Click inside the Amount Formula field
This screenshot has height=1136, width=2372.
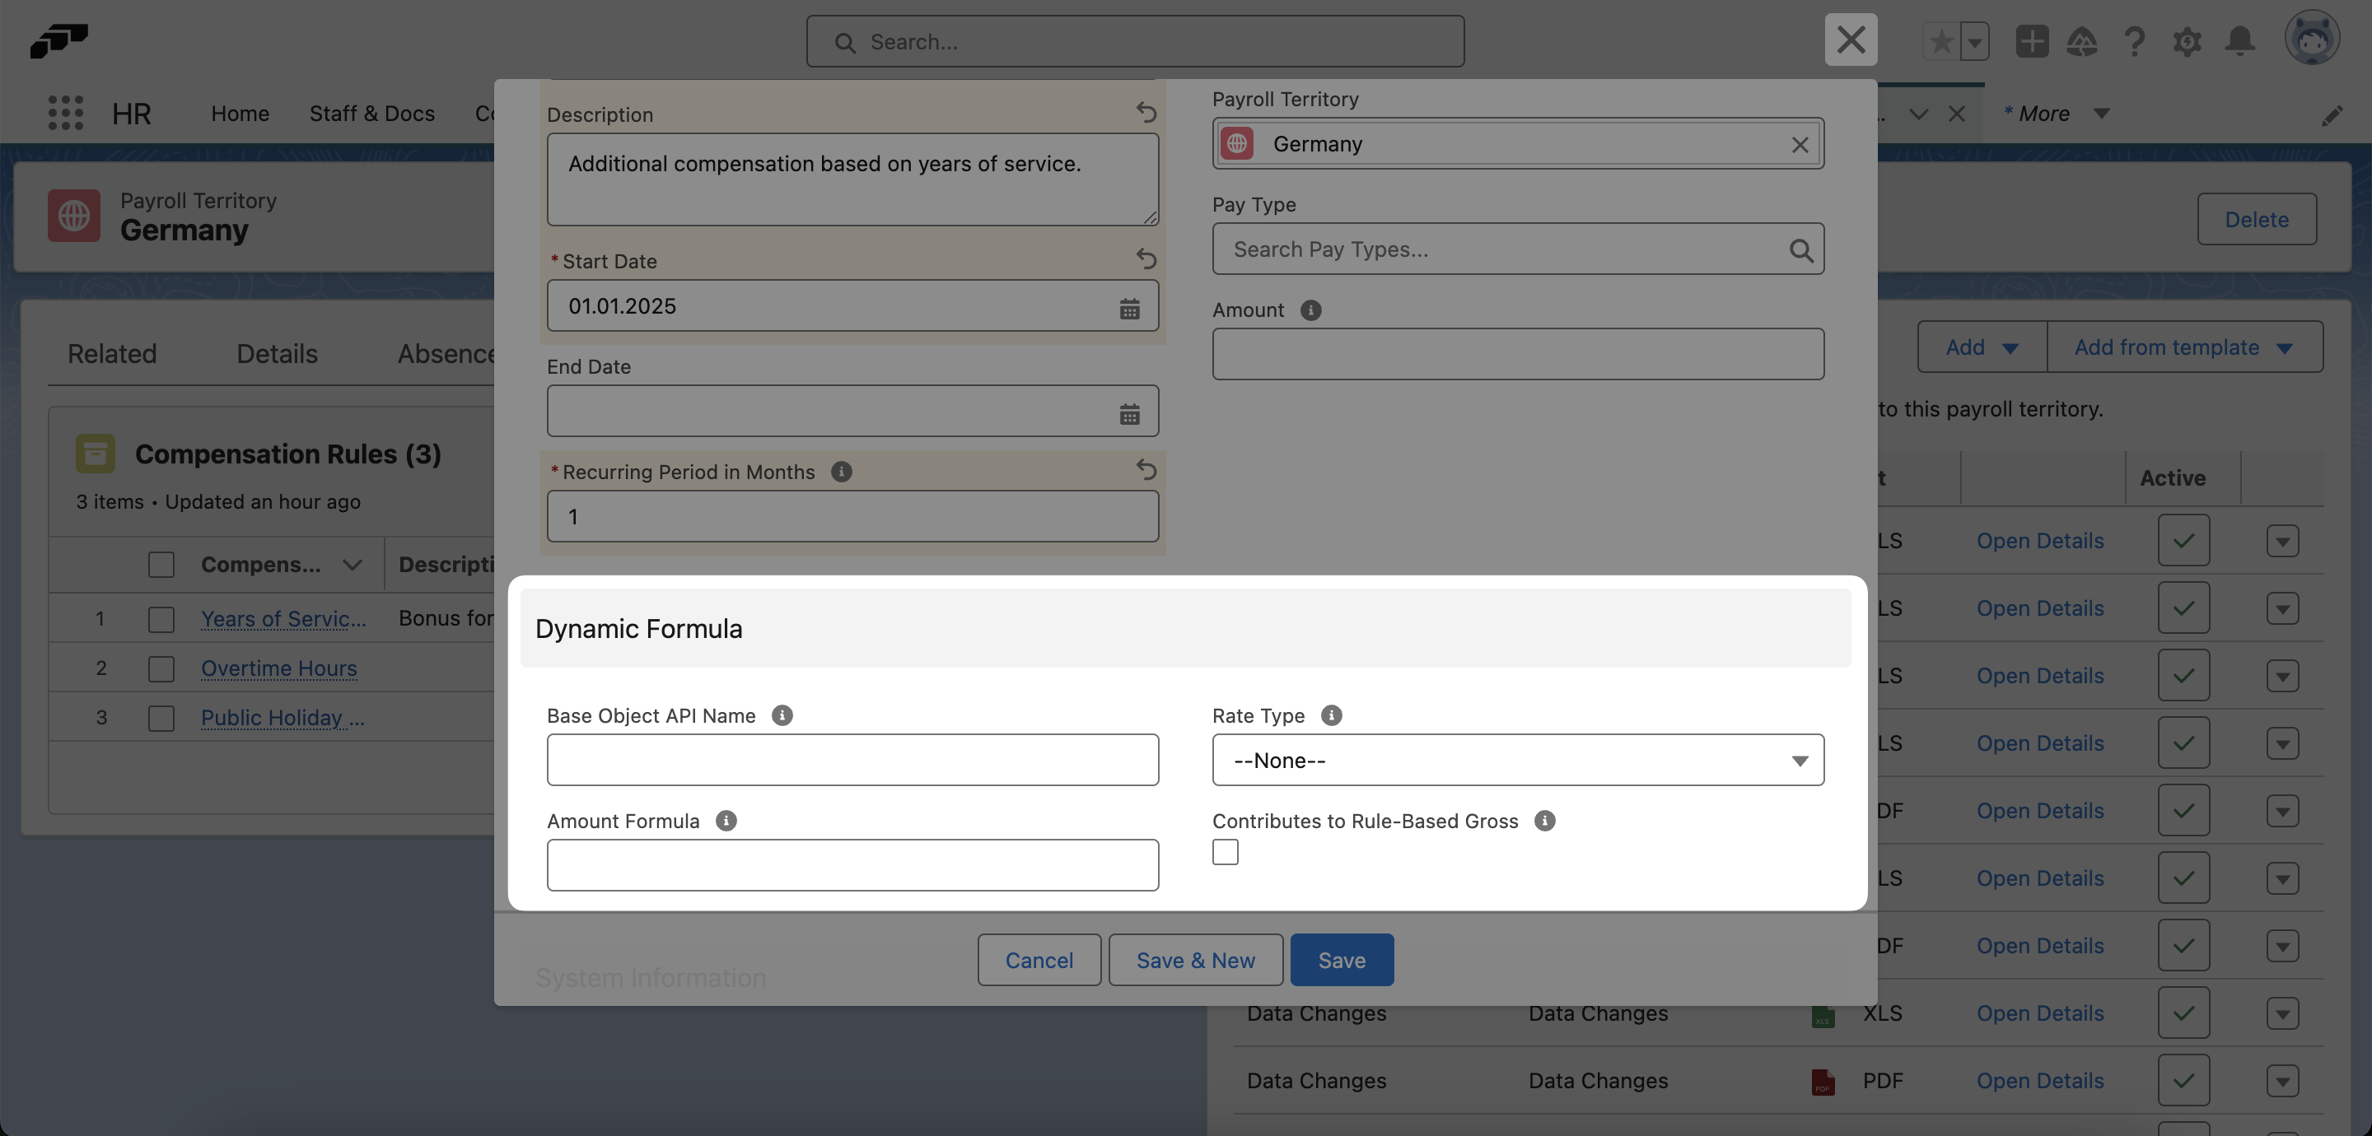click(852, 864)
